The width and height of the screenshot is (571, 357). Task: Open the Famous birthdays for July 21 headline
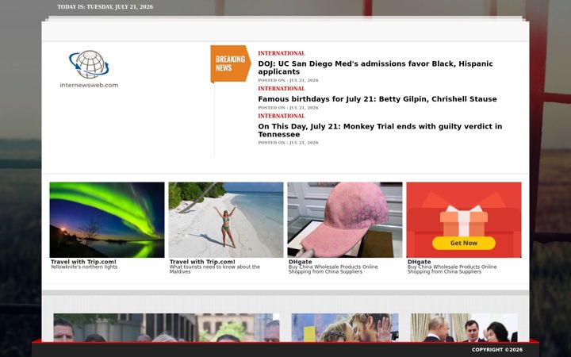pyautogui.click(x=377, y=99)
